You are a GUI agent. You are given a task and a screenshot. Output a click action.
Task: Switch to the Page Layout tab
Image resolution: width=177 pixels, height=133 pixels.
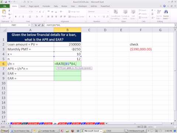(34, 6)
